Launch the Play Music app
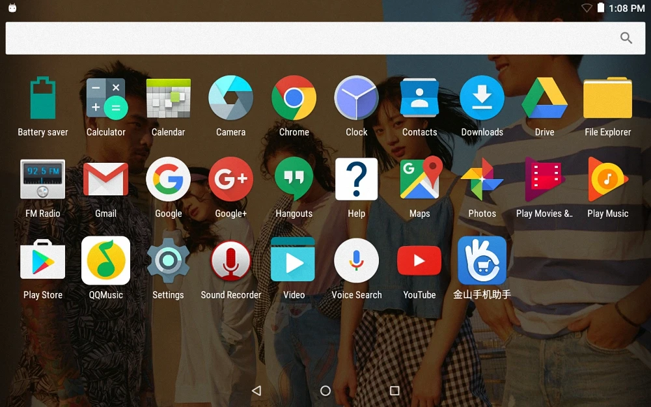651x407 pixels. coord(608,179)
